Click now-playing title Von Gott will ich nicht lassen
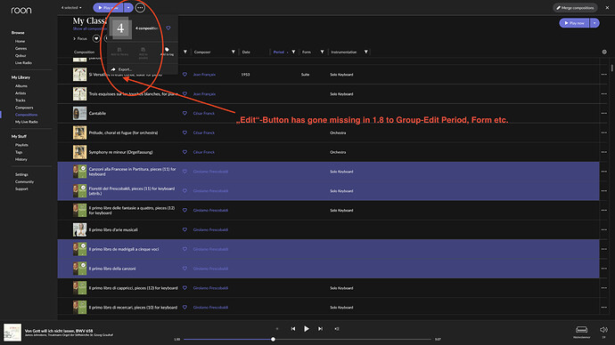The height and width of the screenshot is (345, 615). click(x=59, y=331)
